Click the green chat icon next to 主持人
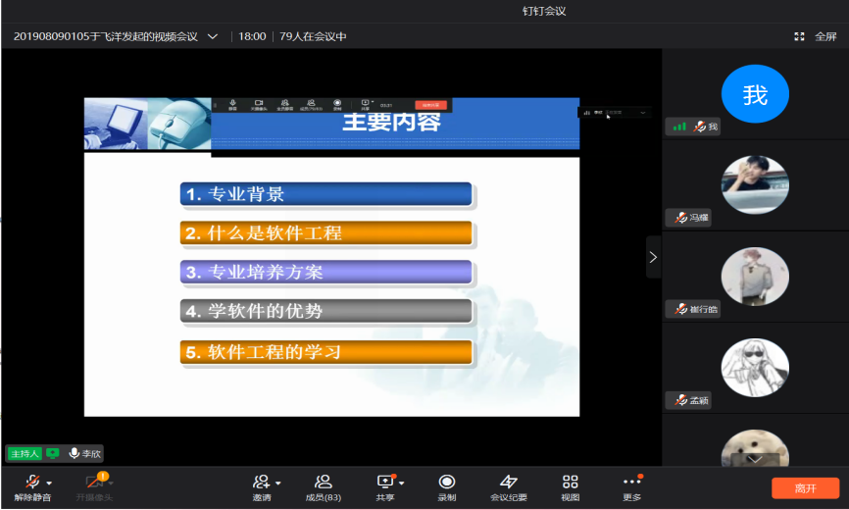The width and height of the screenshot is (849, 510). (x=53, y=453)
